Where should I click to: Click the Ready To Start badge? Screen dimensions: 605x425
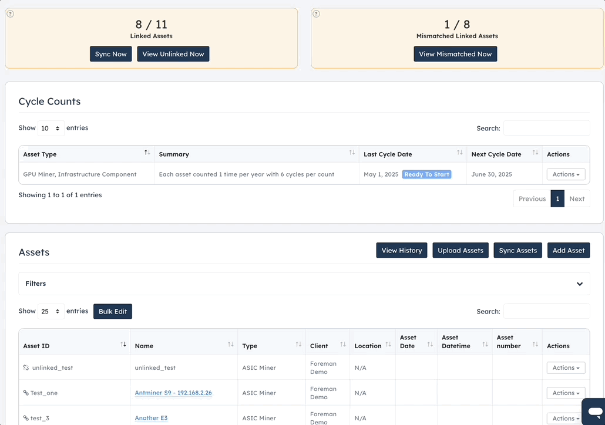(427, 174)
